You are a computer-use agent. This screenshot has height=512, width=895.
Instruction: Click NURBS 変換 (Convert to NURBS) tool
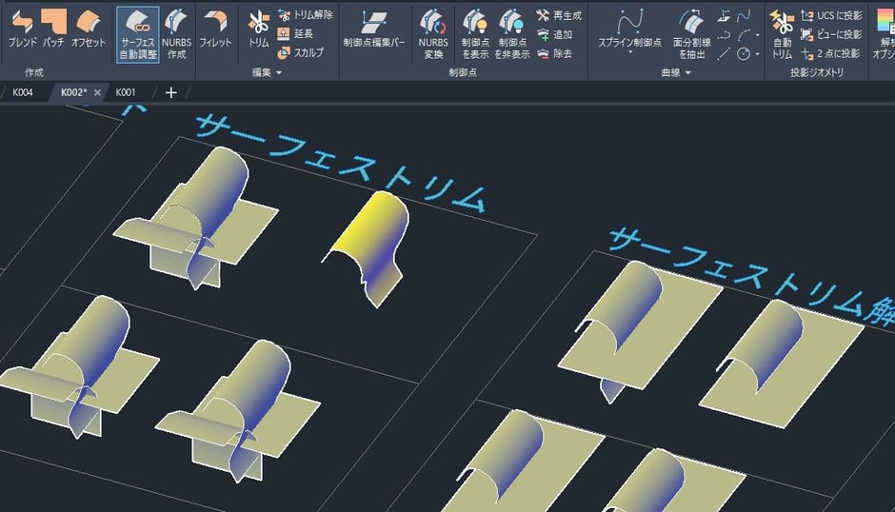tap(433, 34)
